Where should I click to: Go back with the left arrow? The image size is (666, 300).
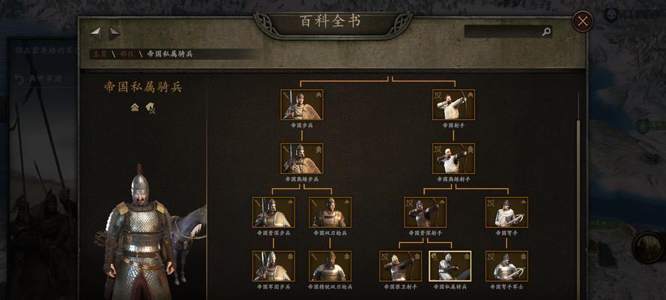(x=96, y=34)
